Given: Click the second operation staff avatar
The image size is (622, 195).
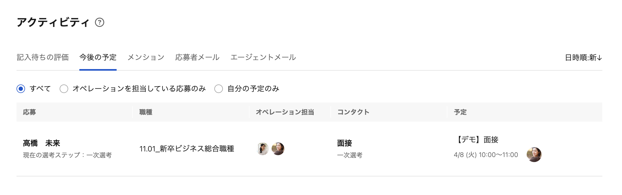Looking at the screenshot, I should point(278,149).
